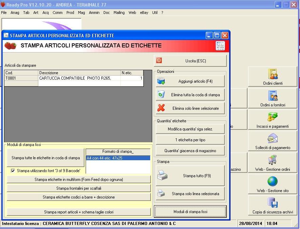Click the date 28/08/2014 in status bar
The image size is (300, 229).
coord(251,223)
